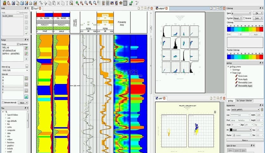Click the Cut scissors icon
This screenshot has width=265, height=153.
[41, 3]
